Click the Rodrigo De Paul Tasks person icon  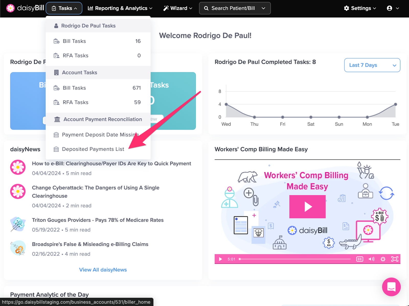pos(56,26)
